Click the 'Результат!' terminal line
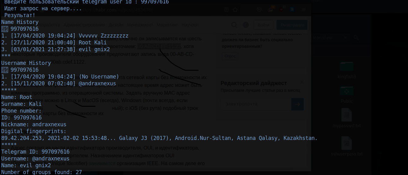This screenshot has width=408, height=175. click(x=20, y=15)
